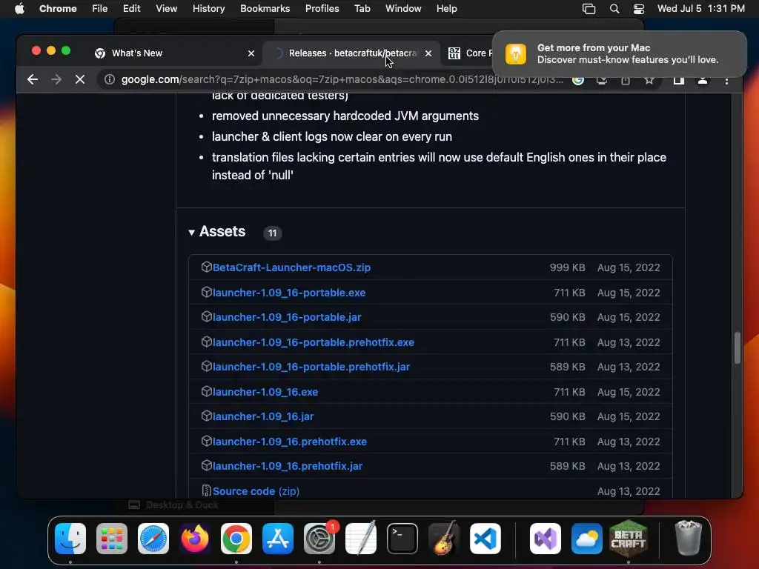The height and width of the screenshot is (569, 759).
Task: Click Stage Manager icon in menu bar
Action: click(589, 9)
